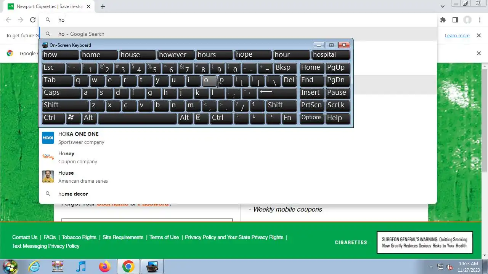Open a new tab with plus icon
Image resolution: width=488 pixels, height=274 pixels.
(x=103, y=6)
